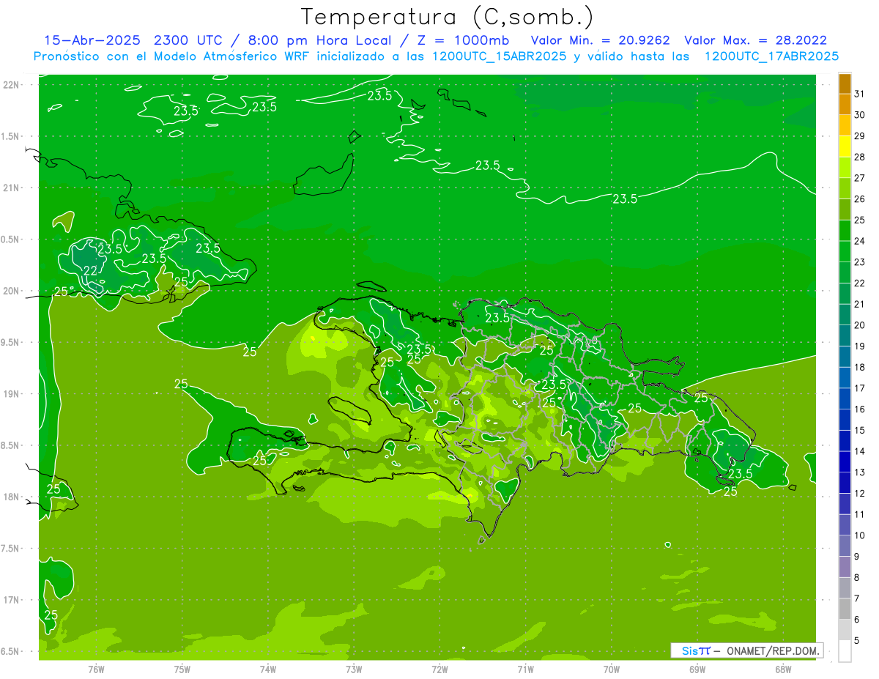Click the gray legend band between 6 and 7

[x=845, y=609]
